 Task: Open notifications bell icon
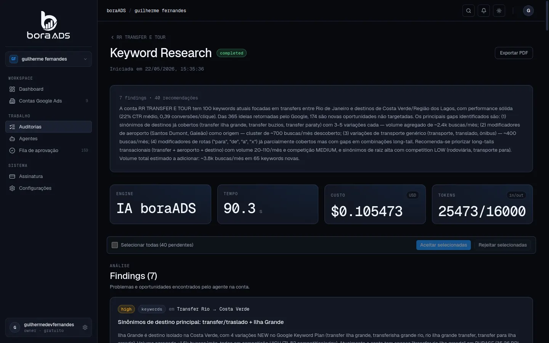click(x=484, y=11)
